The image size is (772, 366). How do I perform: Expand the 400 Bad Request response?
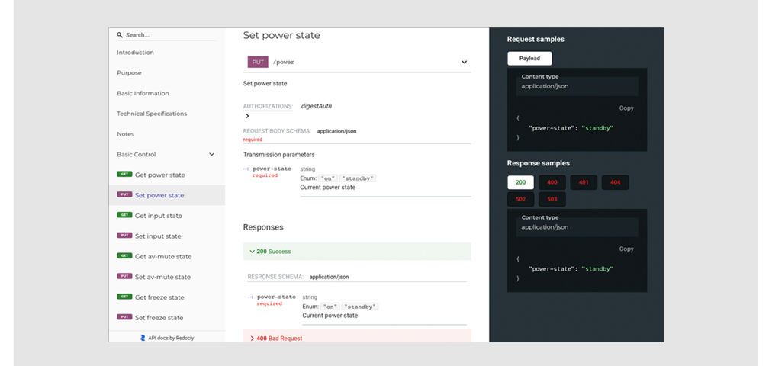[252, 338]
